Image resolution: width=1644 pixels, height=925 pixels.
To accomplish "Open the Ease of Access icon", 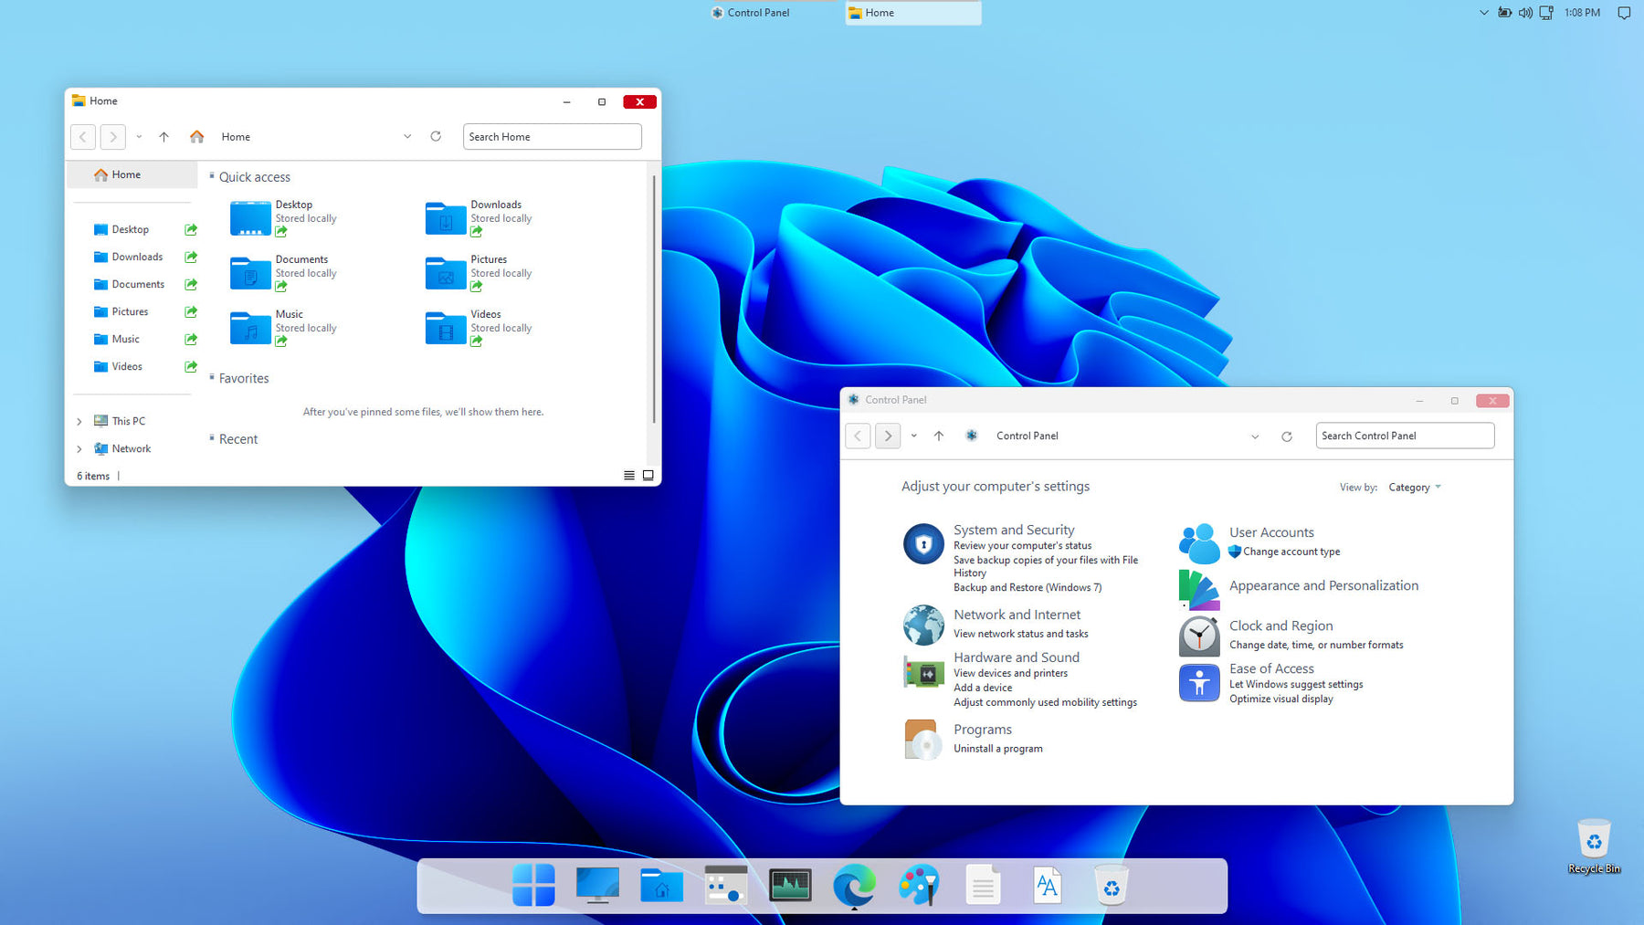I will click(1198, 683).
